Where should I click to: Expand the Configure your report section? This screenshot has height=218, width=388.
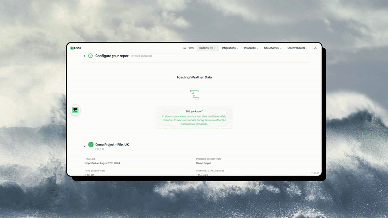[x=84, y=56]
